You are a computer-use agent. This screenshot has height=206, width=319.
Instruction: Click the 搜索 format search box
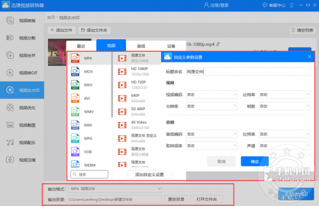click(x=89, y=175)
